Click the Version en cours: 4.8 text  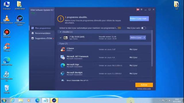point(107,58)
